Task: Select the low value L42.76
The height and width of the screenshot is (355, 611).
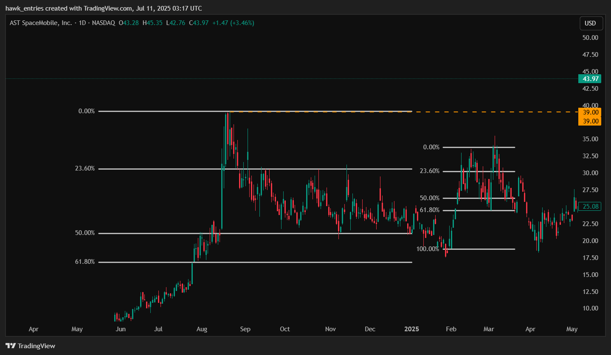Action: (175, 23)
